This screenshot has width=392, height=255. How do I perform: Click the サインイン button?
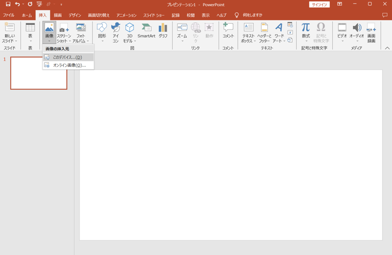319,4
